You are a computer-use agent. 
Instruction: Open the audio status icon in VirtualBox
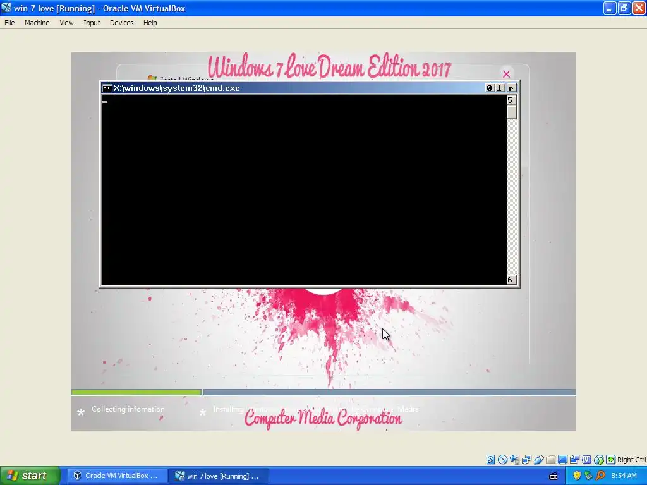click(514, 460)
